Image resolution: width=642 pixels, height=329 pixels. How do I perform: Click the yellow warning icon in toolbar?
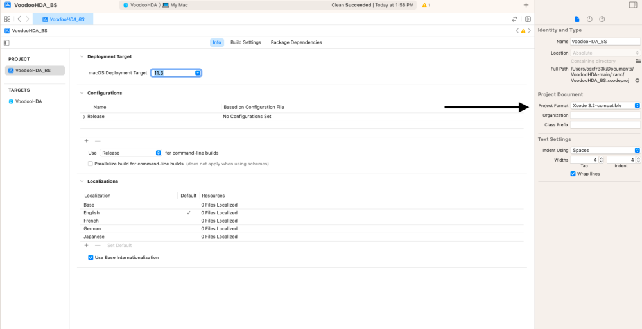(424, 5)
